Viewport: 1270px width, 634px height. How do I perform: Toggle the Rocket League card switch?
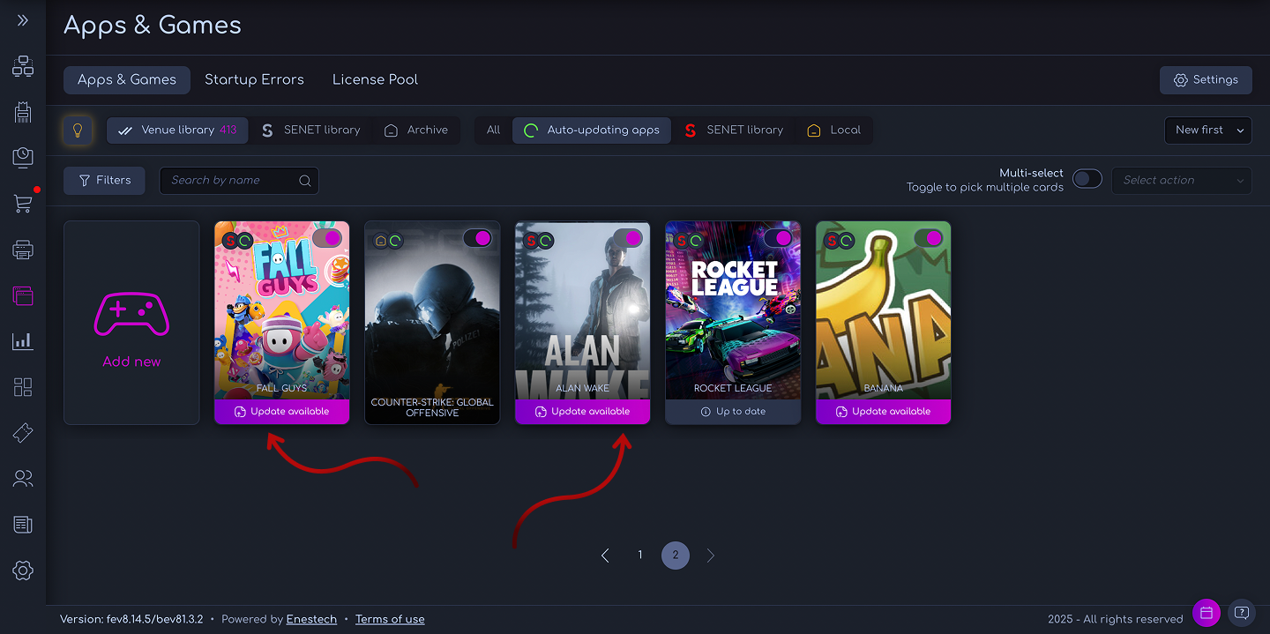click(x=778, y=238)
